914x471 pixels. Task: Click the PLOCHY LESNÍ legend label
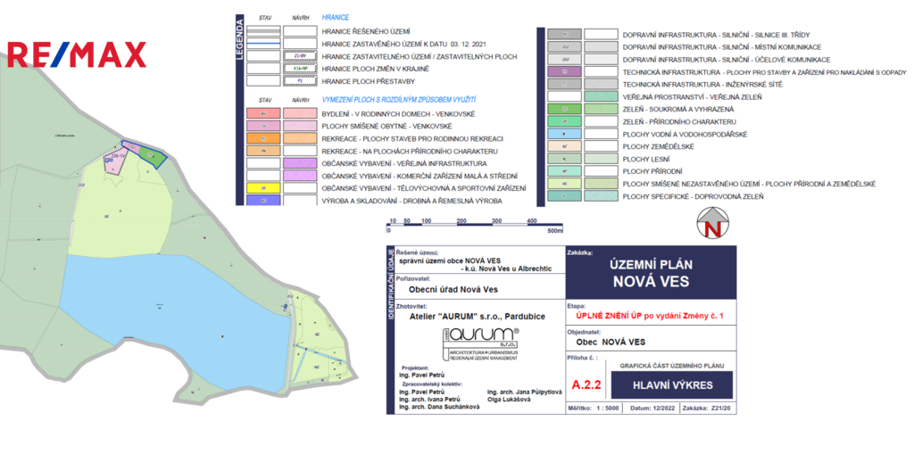[x=643, y=159]
